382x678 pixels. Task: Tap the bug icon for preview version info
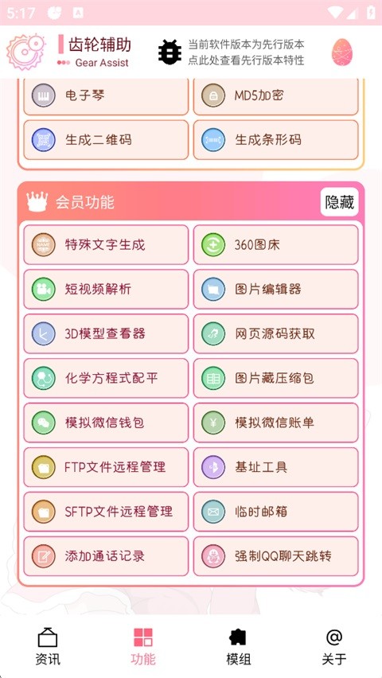[170, 52]
